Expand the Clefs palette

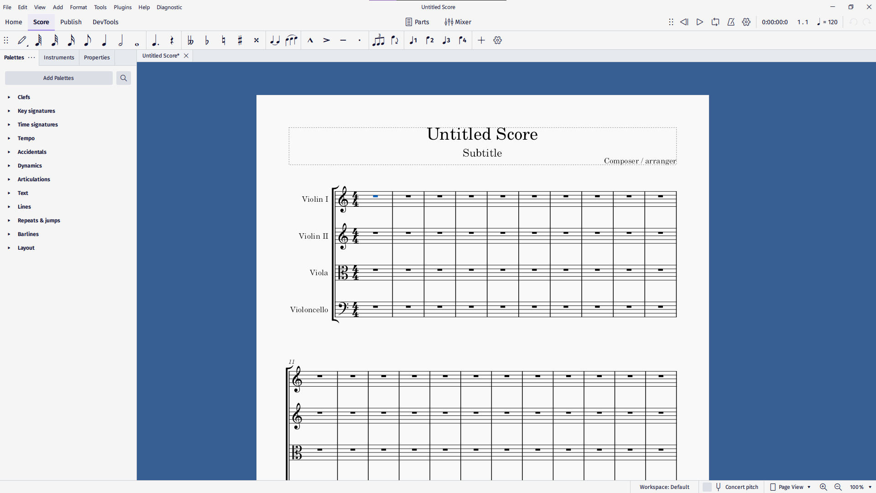[x=24, y=97]
